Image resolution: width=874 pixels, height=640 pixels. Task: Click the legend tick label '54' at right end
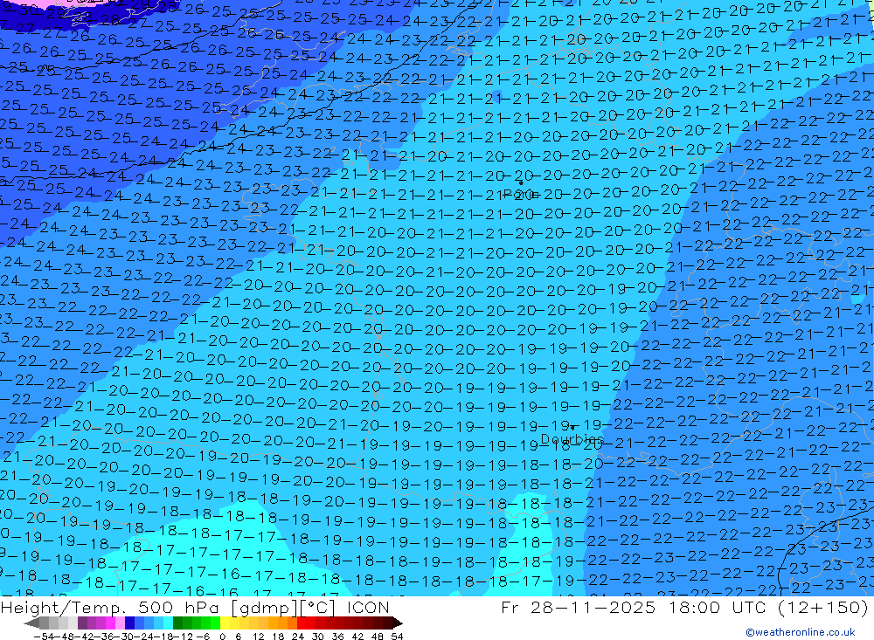397,637
